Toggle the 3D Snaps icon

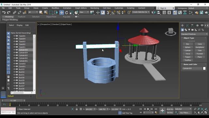tap(108, 12)
